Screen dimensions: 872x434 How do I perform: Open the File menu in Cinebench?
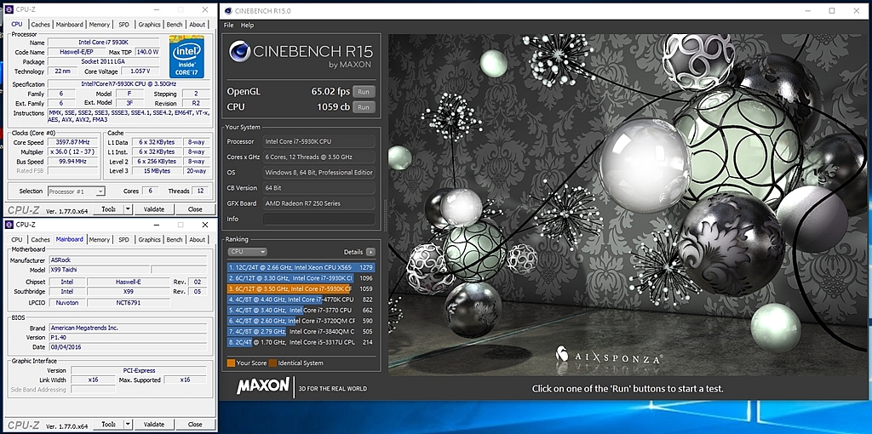tap(228, 25)
